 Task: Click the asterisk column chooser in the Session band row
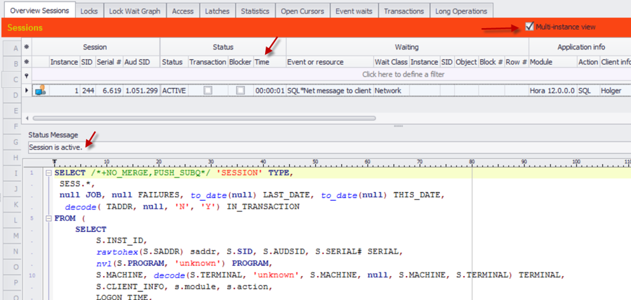pos(27,47)
